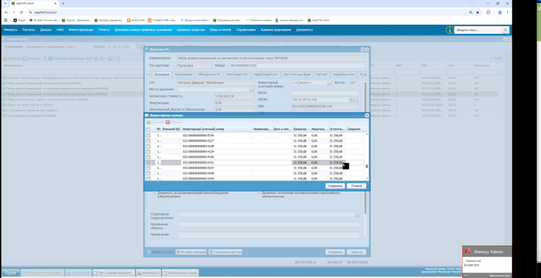Screen dimensions: 541x278
Task: Click the Введите текст search field
Action: [478, 30]
